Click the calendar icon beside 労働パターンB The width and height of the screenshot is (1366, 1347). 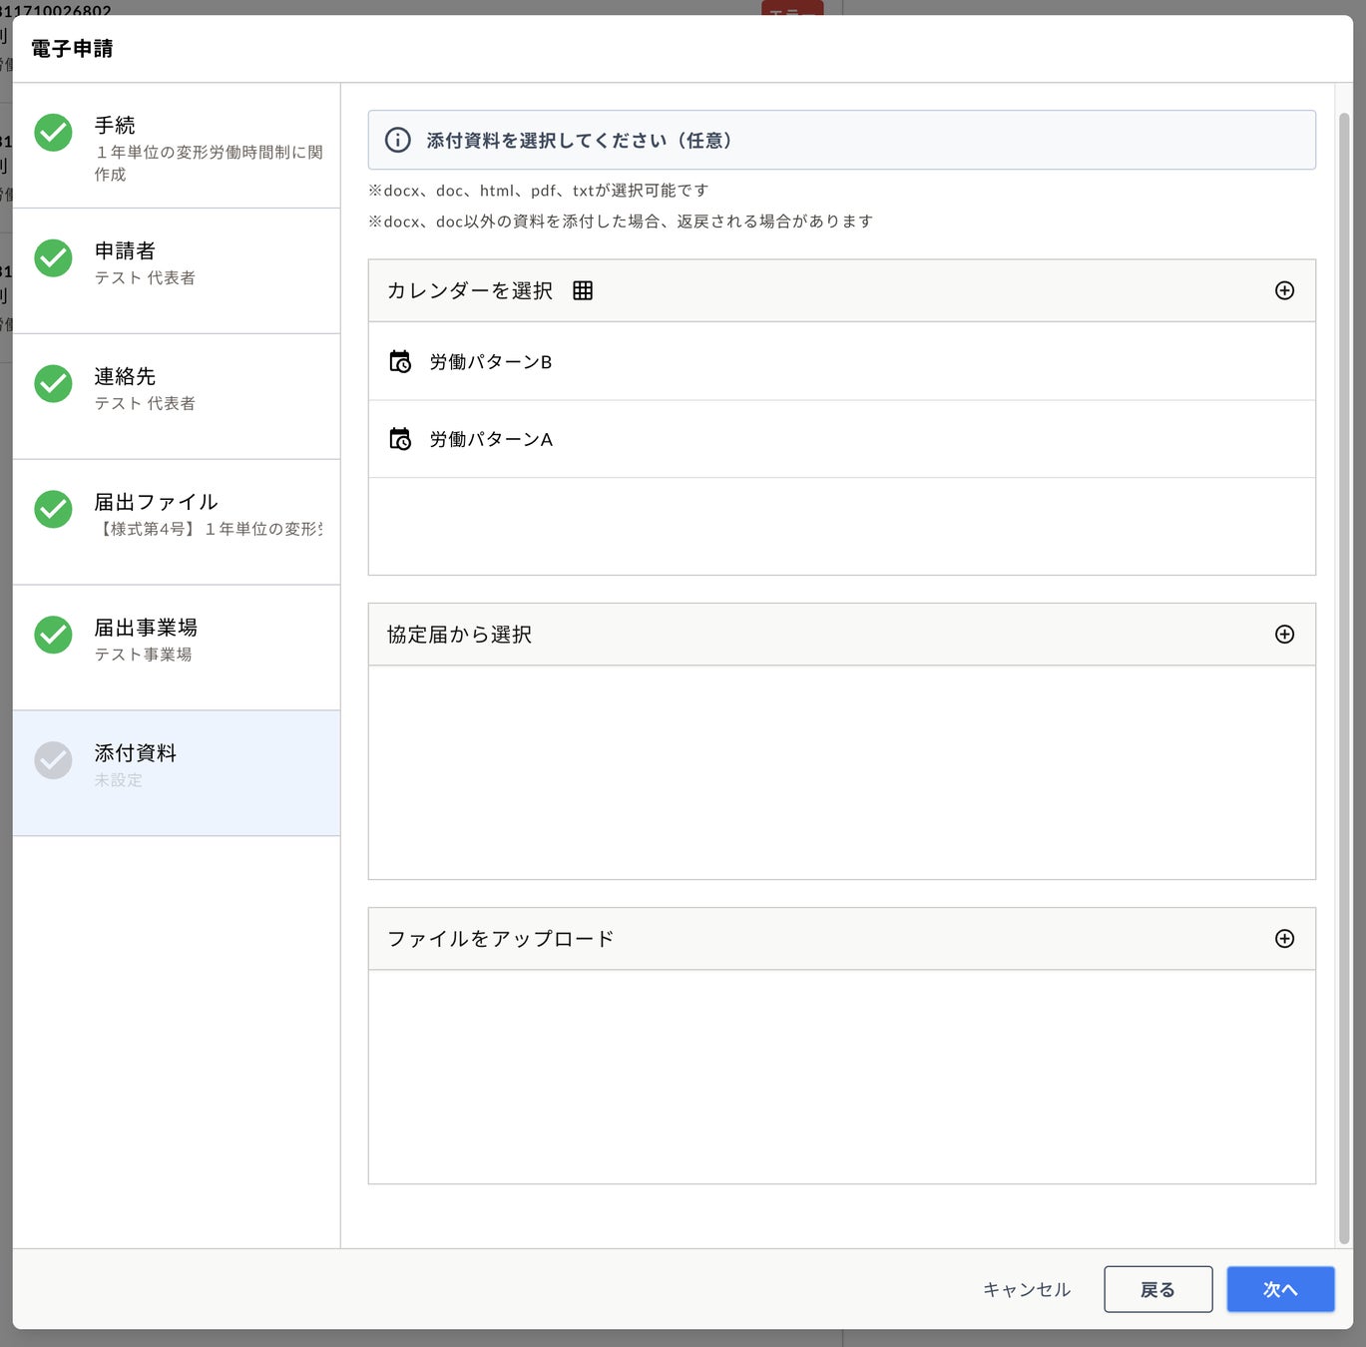400,361
